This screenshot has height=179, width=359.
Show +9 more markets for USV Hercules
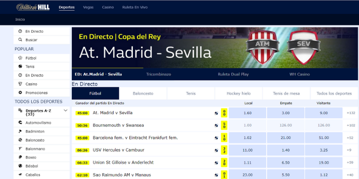click(349, 150)
